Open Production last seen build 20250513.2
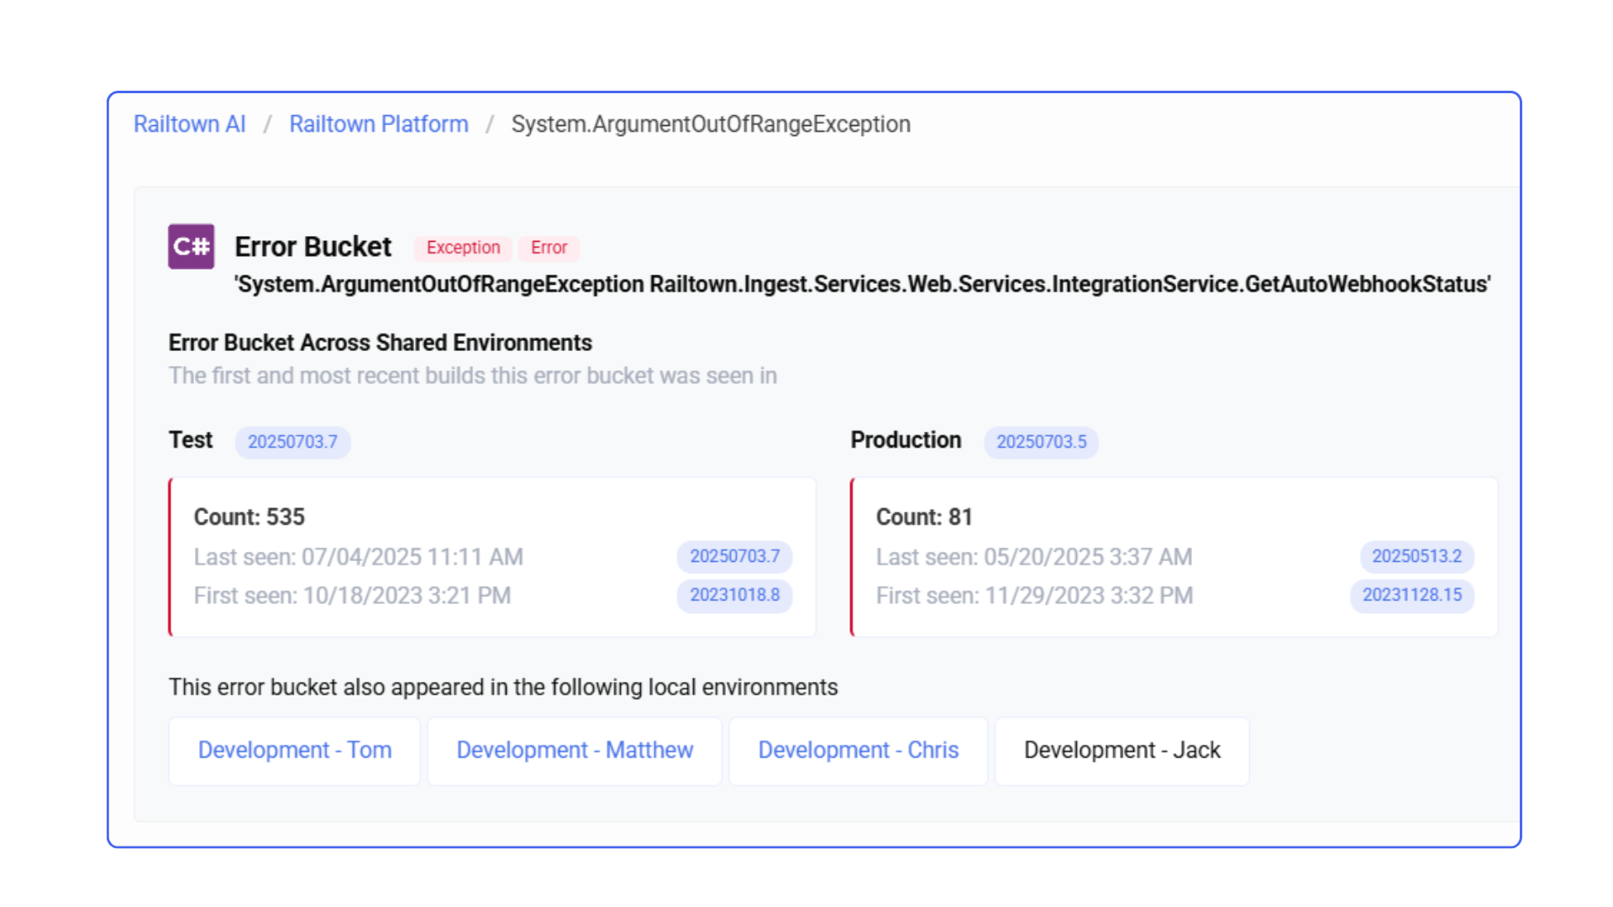The image size is (1613, 907). point(1416,556)
